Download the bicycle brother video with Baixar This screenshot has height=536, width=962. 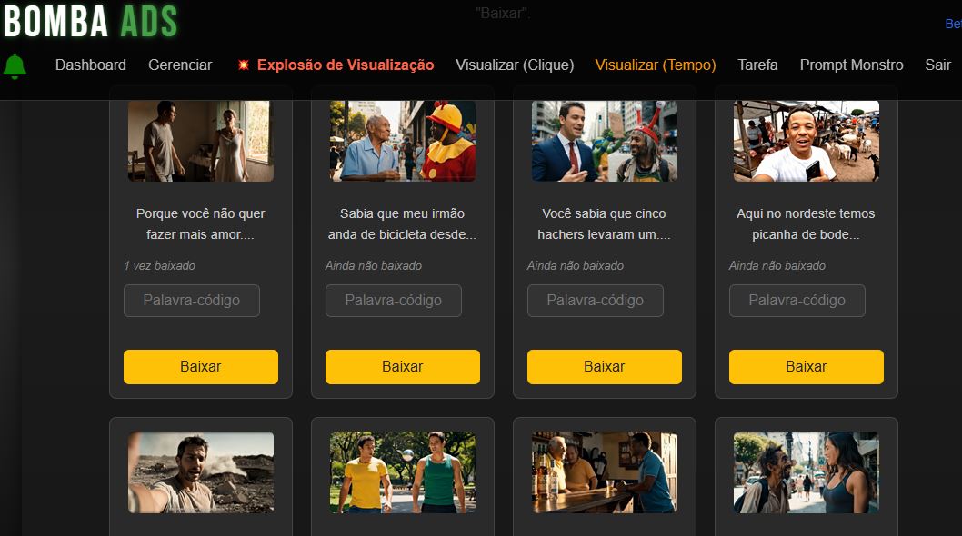pyautogui.click(x=403, y=367)
